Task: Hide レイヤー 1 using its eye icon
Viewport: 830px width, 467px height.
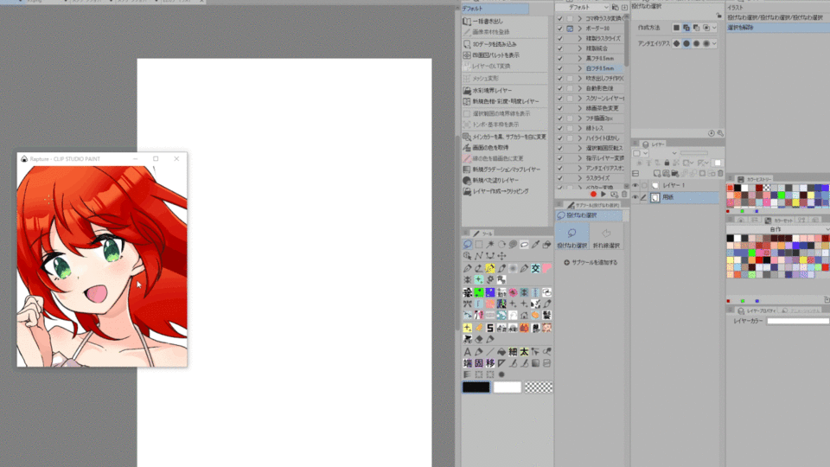Action: (635, 185)
